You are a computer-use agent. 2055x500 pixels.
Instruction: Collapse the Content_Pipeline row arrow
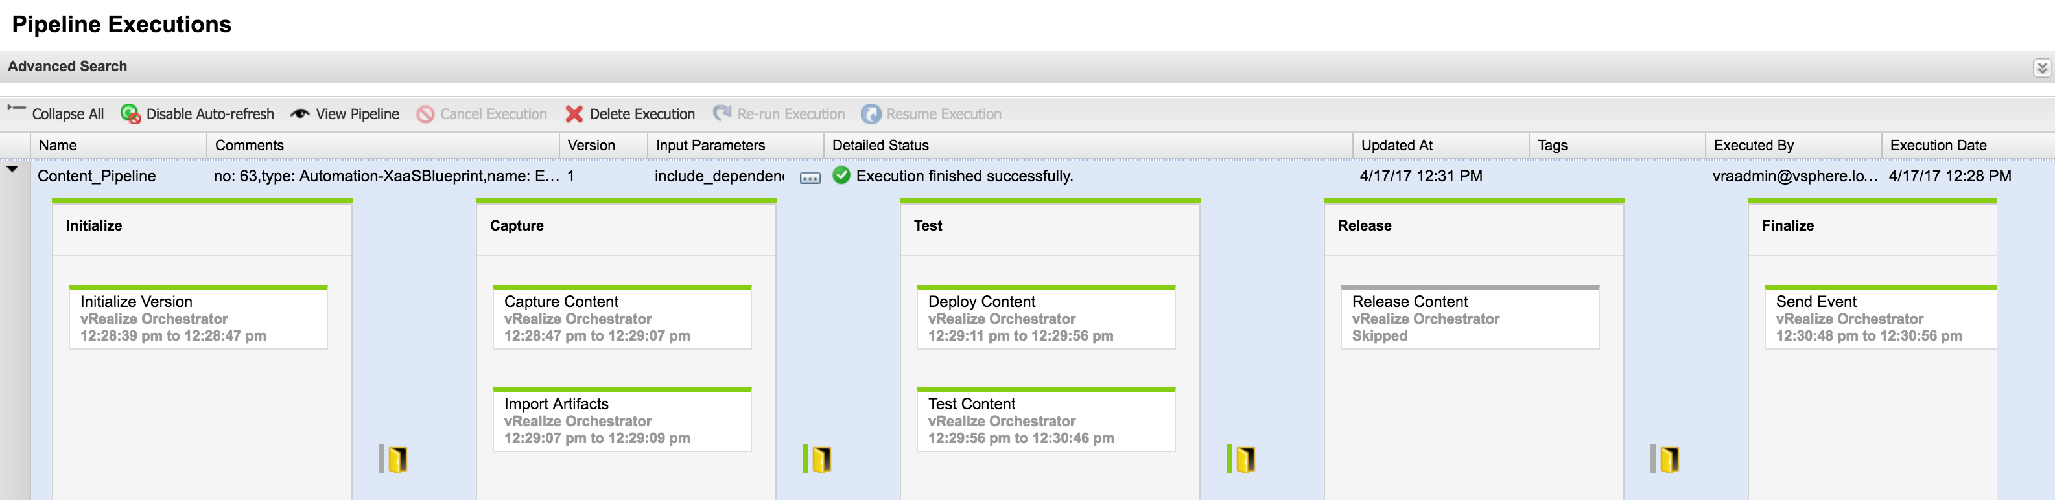pyautogui.click(x=13, y=169)
